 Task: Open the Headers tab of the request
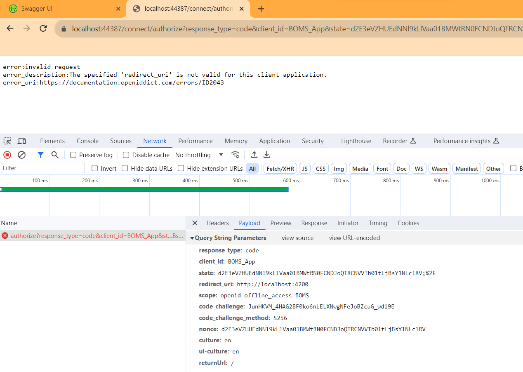coord(217,223)
